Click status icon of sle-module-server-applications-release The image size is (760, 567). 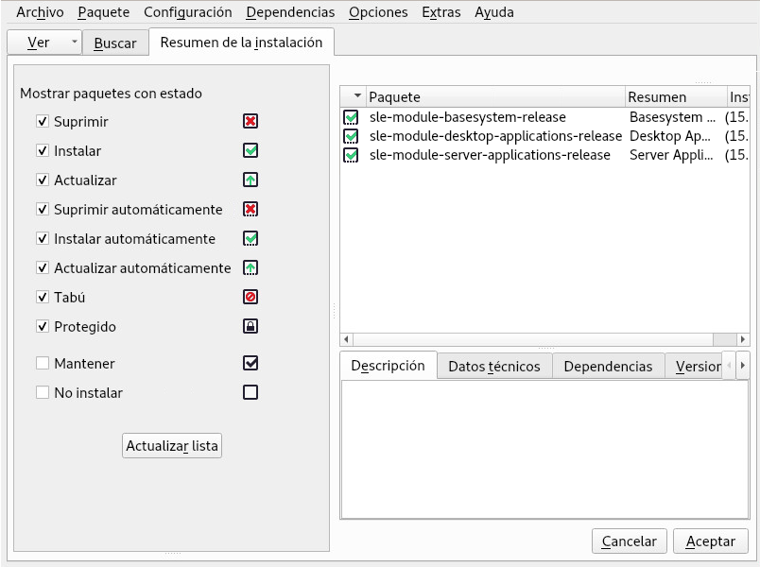(x=351, y=155)
